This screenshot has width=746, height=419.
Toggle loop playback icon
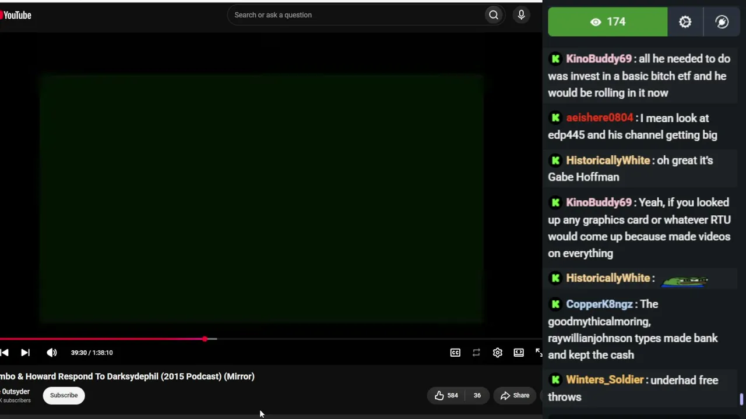(476, 353)
